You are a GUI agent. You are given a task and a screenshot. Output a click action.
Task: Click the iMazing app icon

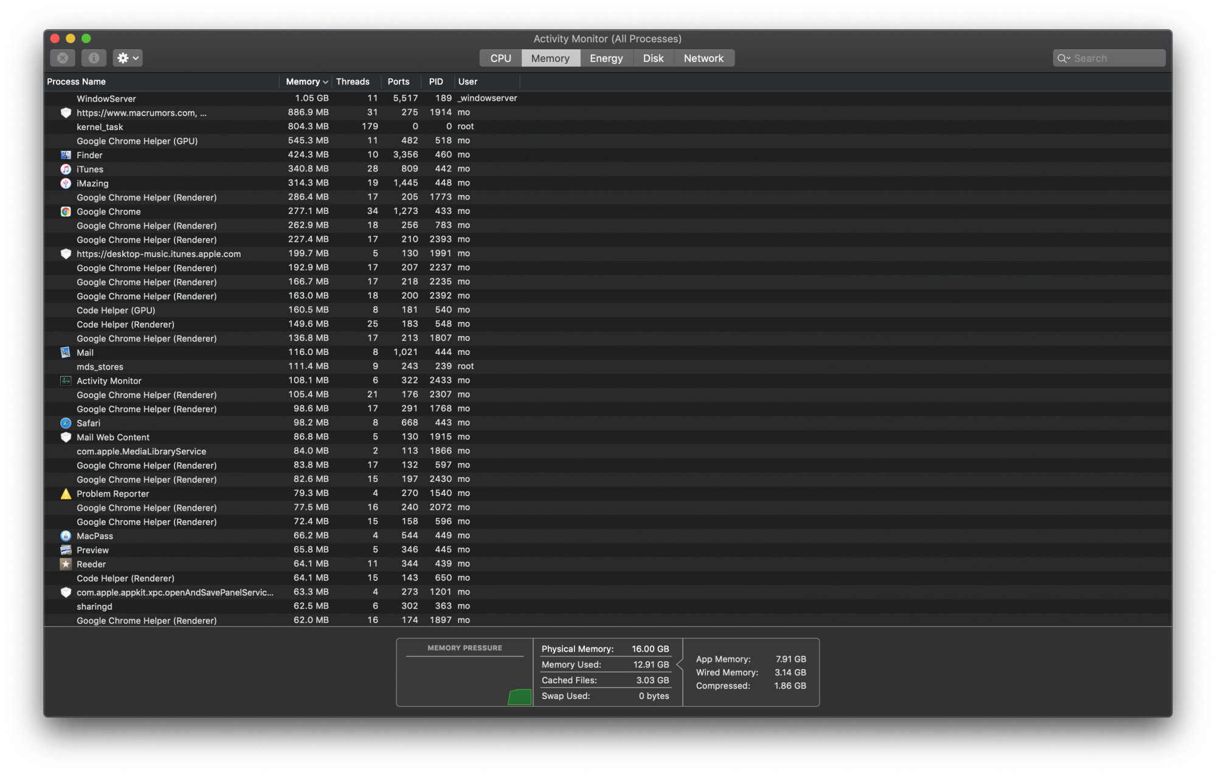66,183
